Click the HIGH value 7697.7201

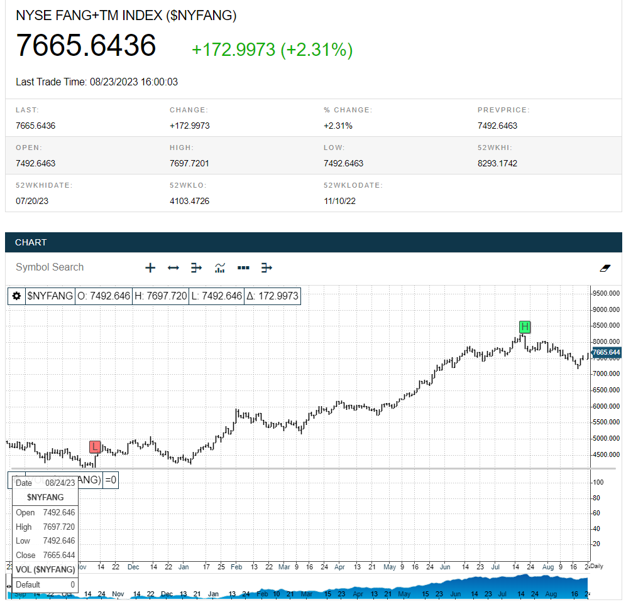tap(189, 163)
